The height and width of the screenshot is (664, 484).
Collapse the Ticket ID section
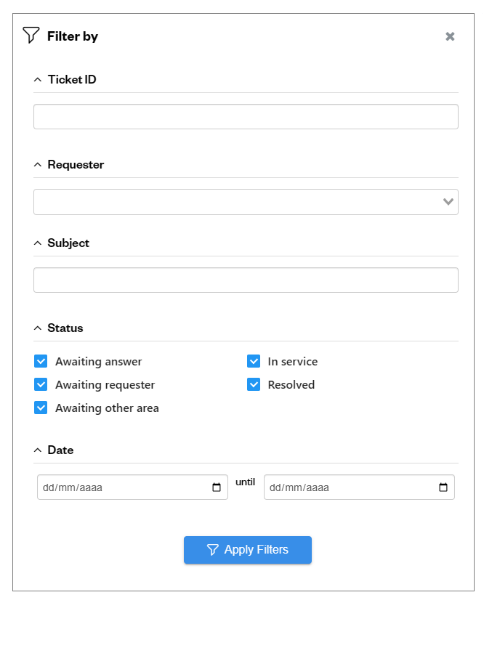click(38, 80)
